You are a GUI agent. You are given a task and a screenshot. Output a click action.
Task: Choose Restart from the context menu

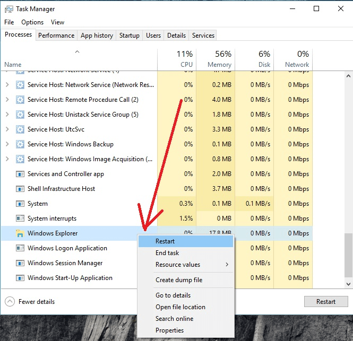[186, 241]
